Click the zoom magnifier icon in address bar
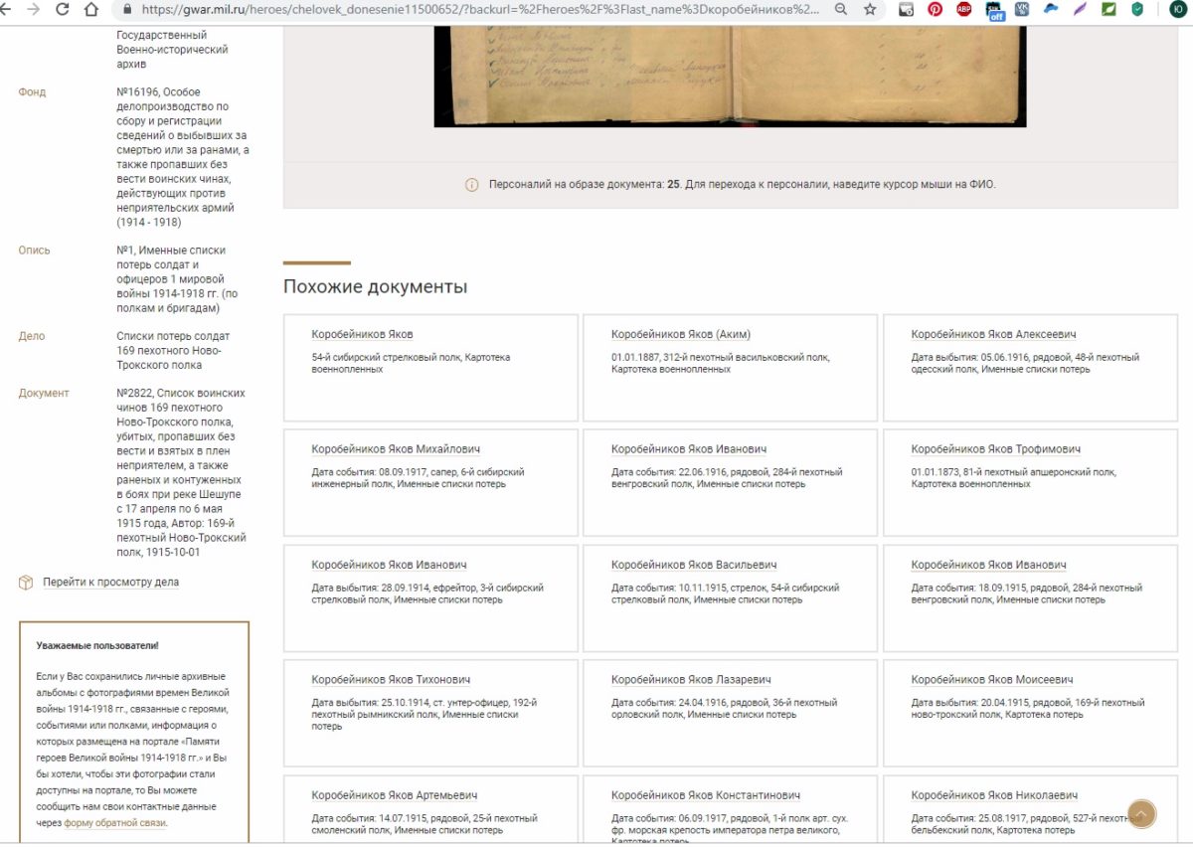This screenshot has width=1193, height=847. point(841,10)
